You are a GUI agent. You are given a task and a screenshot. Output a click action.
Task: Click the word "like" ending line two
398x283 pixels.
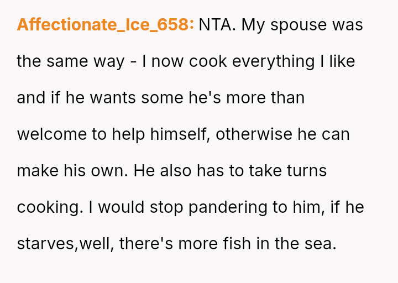coord(342,61)
